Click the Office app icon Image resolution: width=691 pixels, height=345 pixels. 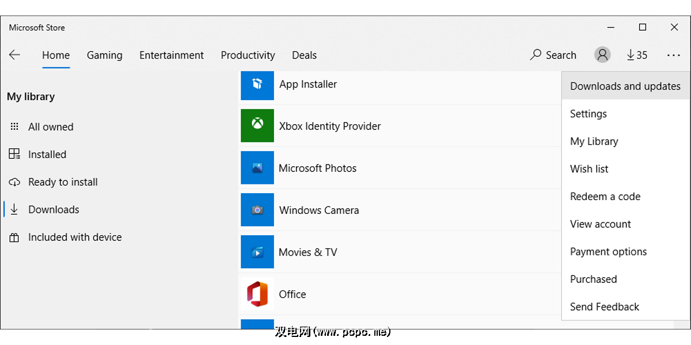(x=257, y=294)
